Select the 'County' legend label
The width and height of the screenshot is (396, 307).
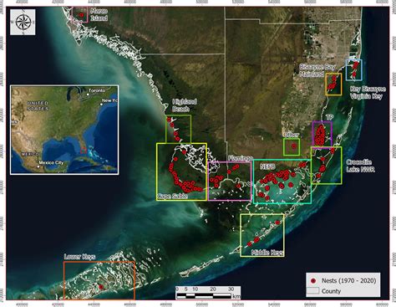pyautogui.click(x=331, y=291)
